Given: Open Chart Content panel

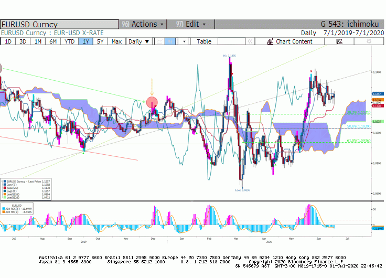Looking at the screenshot, I should (x=290, y=41).
